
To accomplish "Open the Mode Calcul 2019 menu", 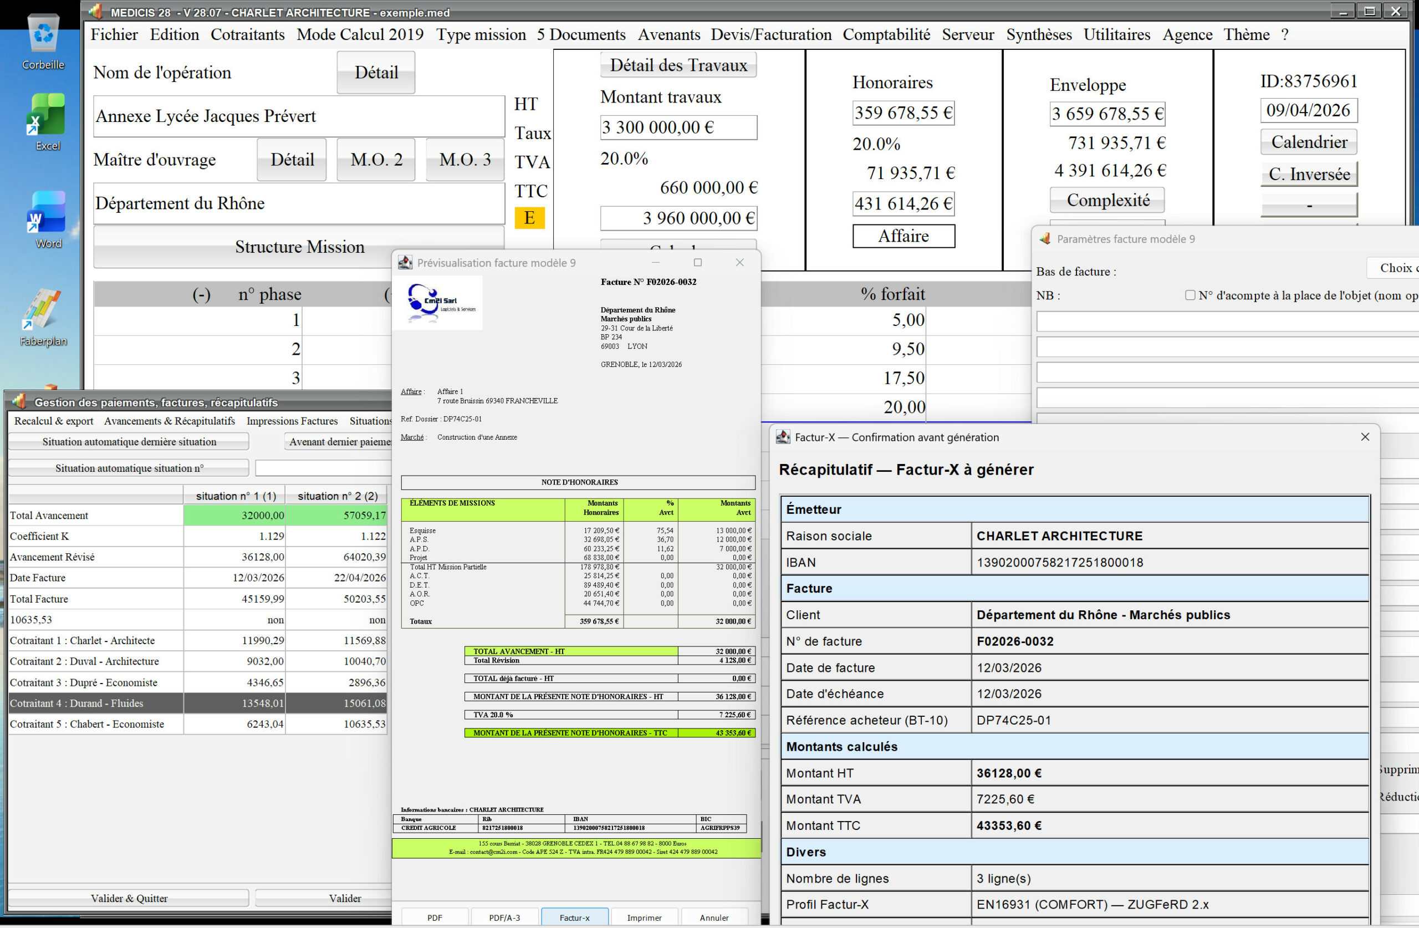I will pyautogui.click(x=360, y=34).
